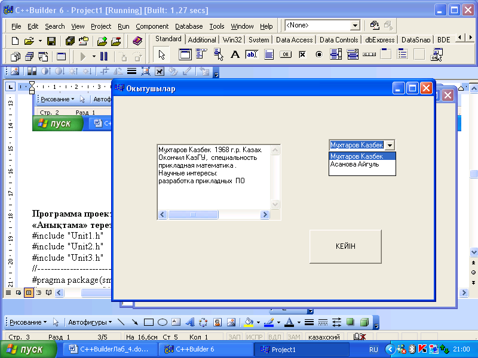The height and width of the screenshot is (358, 478).
Task: Select the Frames component icon
Action: 185,55
